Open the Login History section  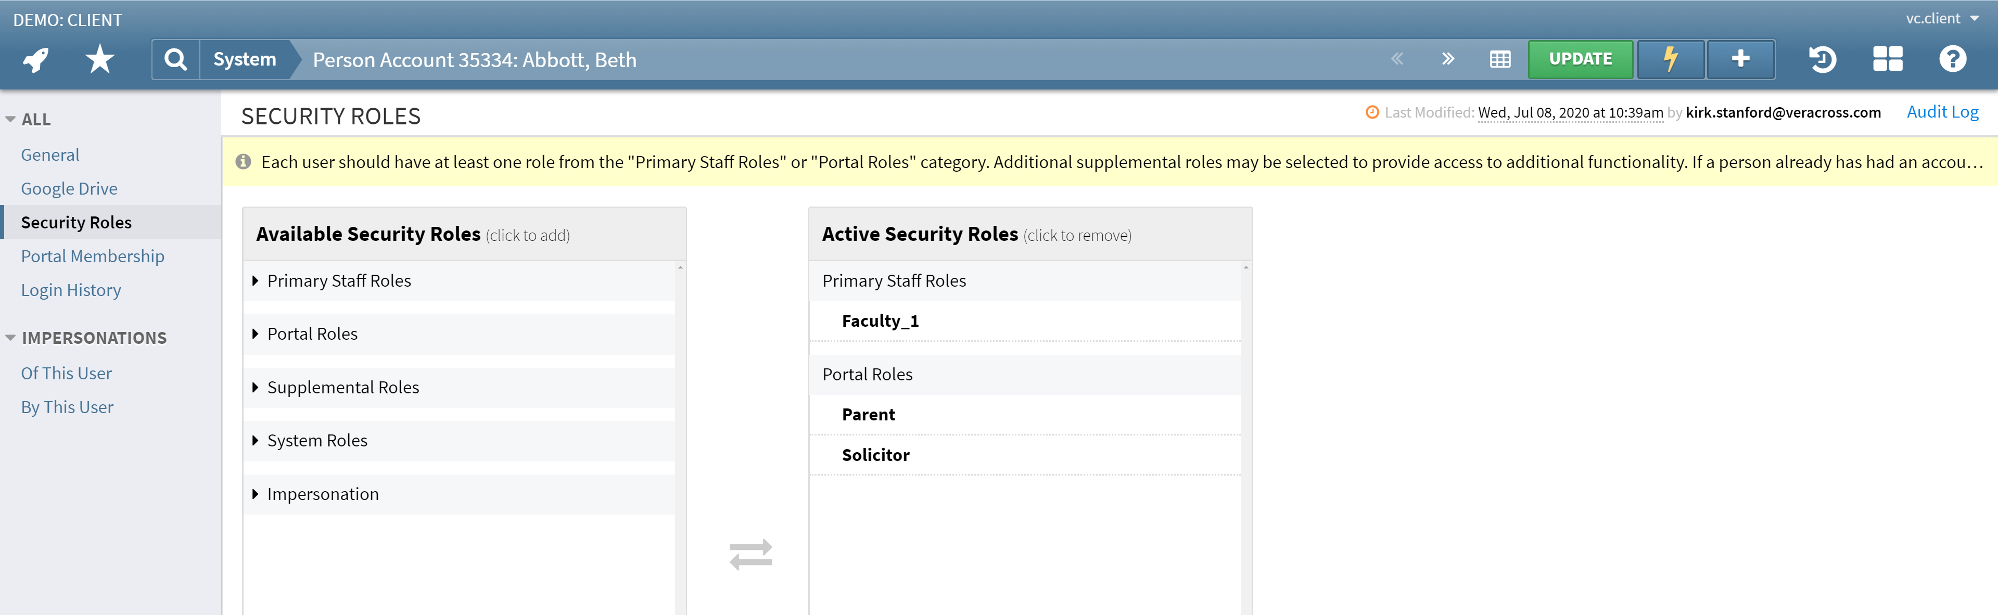71,290
